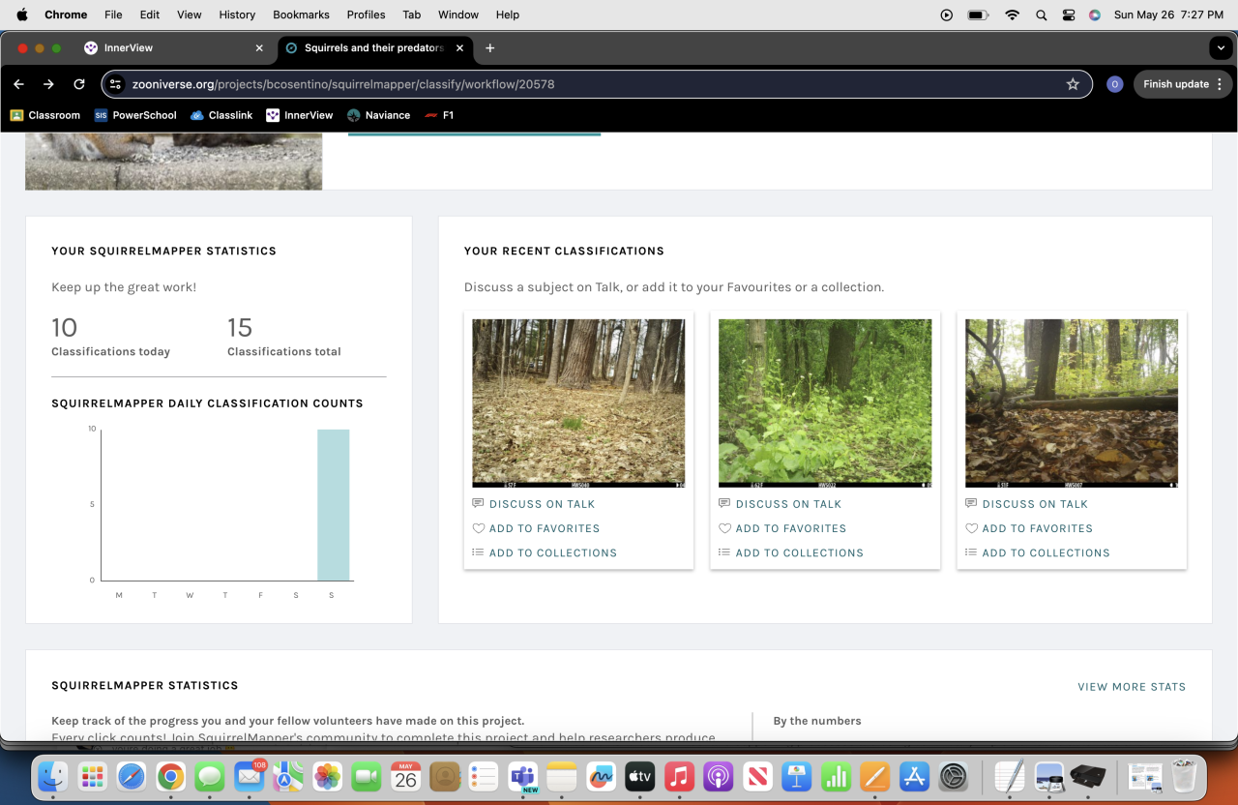Viewport: 1238px width, 805px height.
Task: Click Add to Favorites under third image
Action: click(1029, 528)
